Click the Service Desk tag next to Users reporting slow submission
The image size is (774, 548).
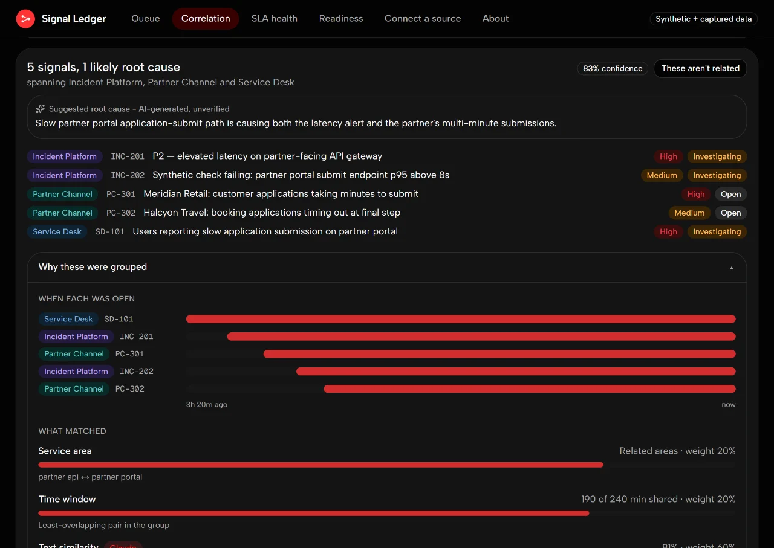coord(57,231)
